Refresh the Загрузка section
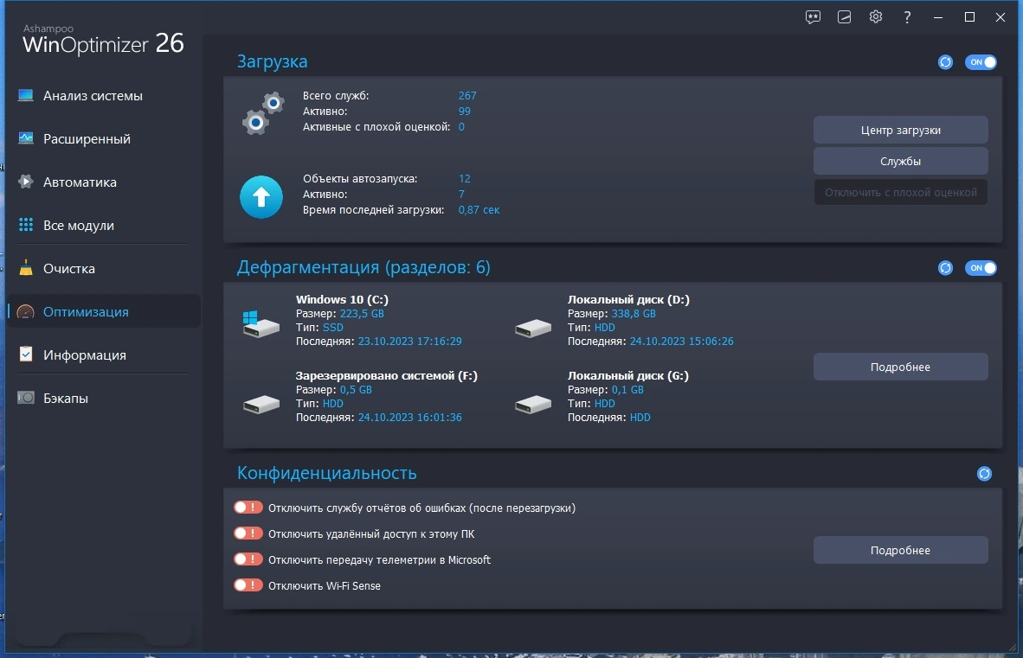This screenshot has width=1023, height=658. pyautogui.click(x=945, y=62)
